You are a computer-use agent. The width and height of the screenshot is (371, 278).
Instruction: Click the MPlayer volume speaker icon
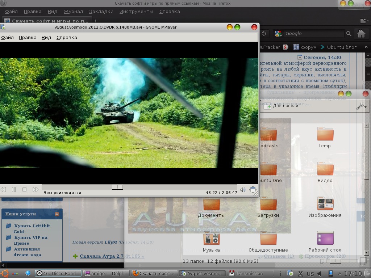click(243, 190)
